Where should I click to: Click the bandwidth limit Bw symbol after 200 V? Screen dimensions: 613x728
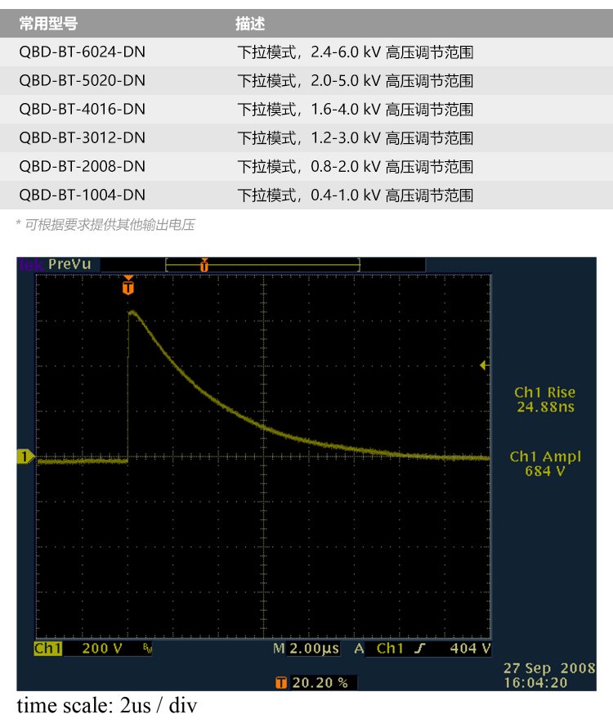point(147,649)
